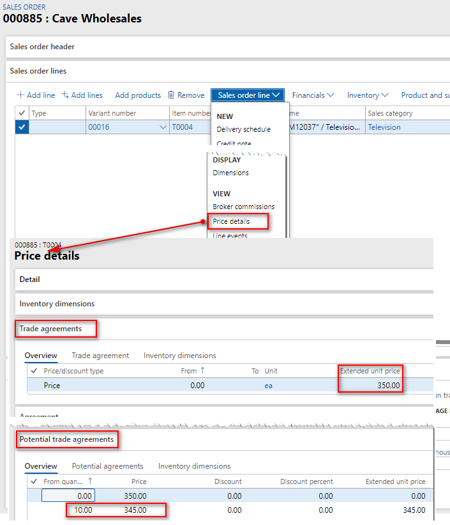
Task: Click the select-all checkmark in the grid header
Action: (x=21, y=113)
